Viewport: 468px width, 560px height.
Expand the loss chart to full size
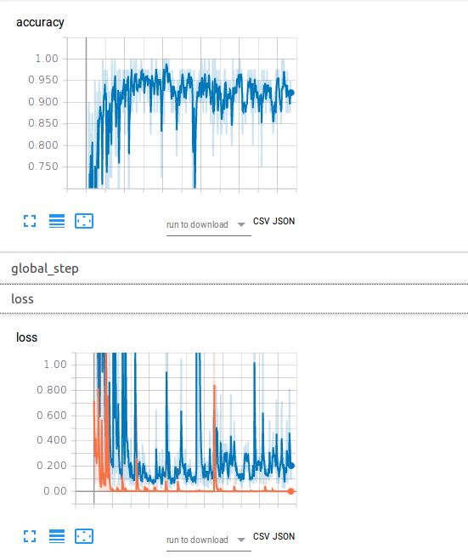pyautogui.click(x=30, y=536)
